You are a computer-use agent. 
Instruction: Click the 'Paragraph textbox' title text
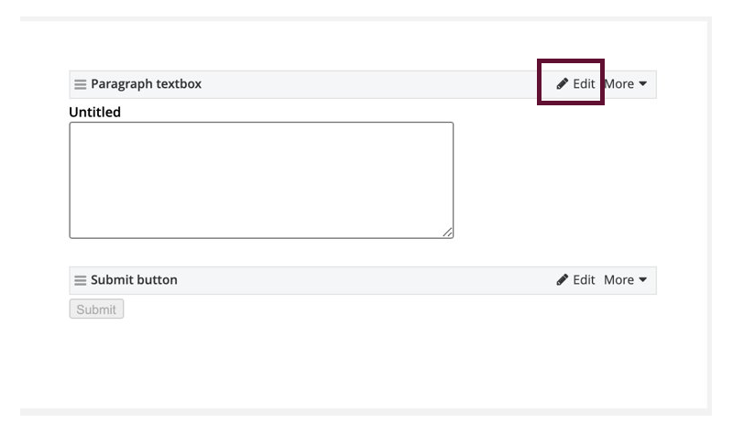click(x=146, y=84)
